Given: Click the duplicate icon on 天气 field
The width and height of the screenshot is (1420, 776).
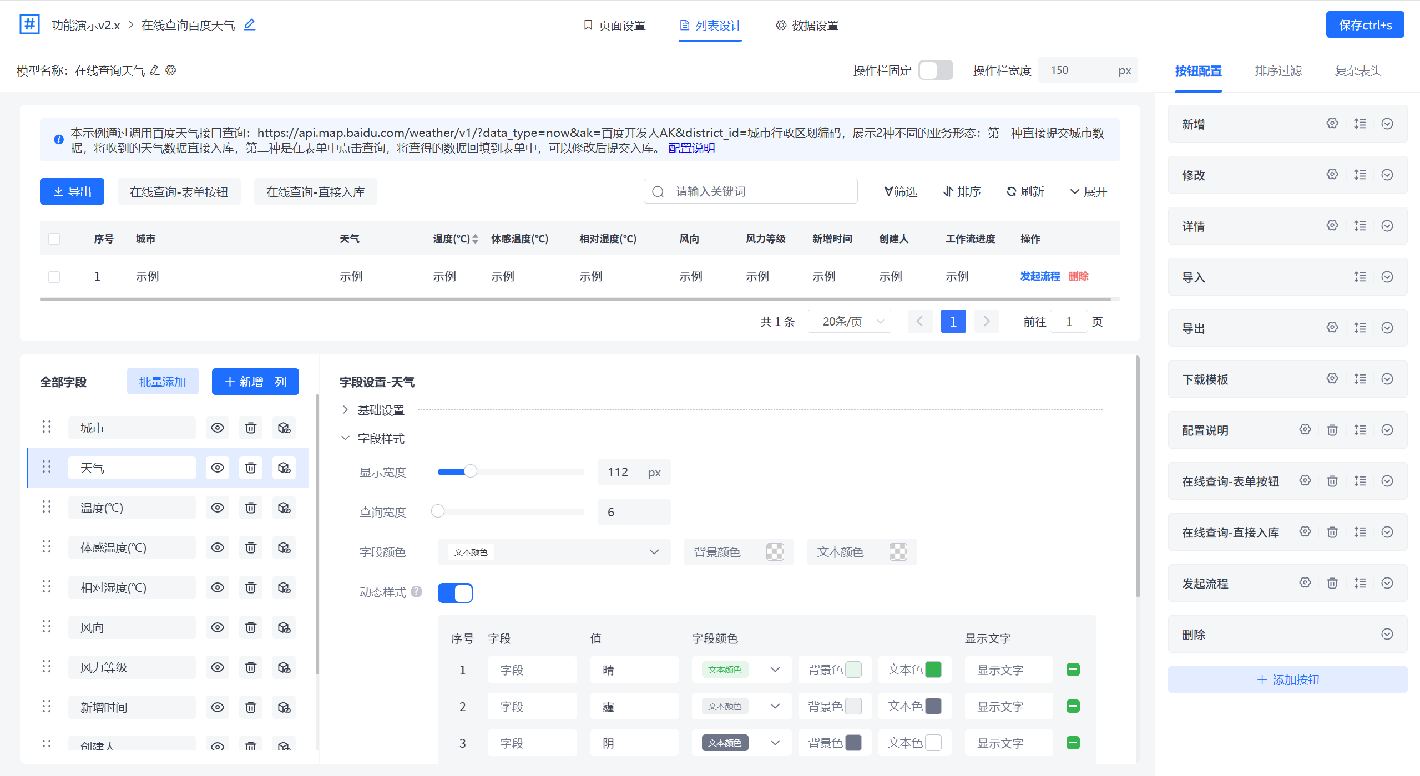Looking at the screenshot, I should coord(284,468).
